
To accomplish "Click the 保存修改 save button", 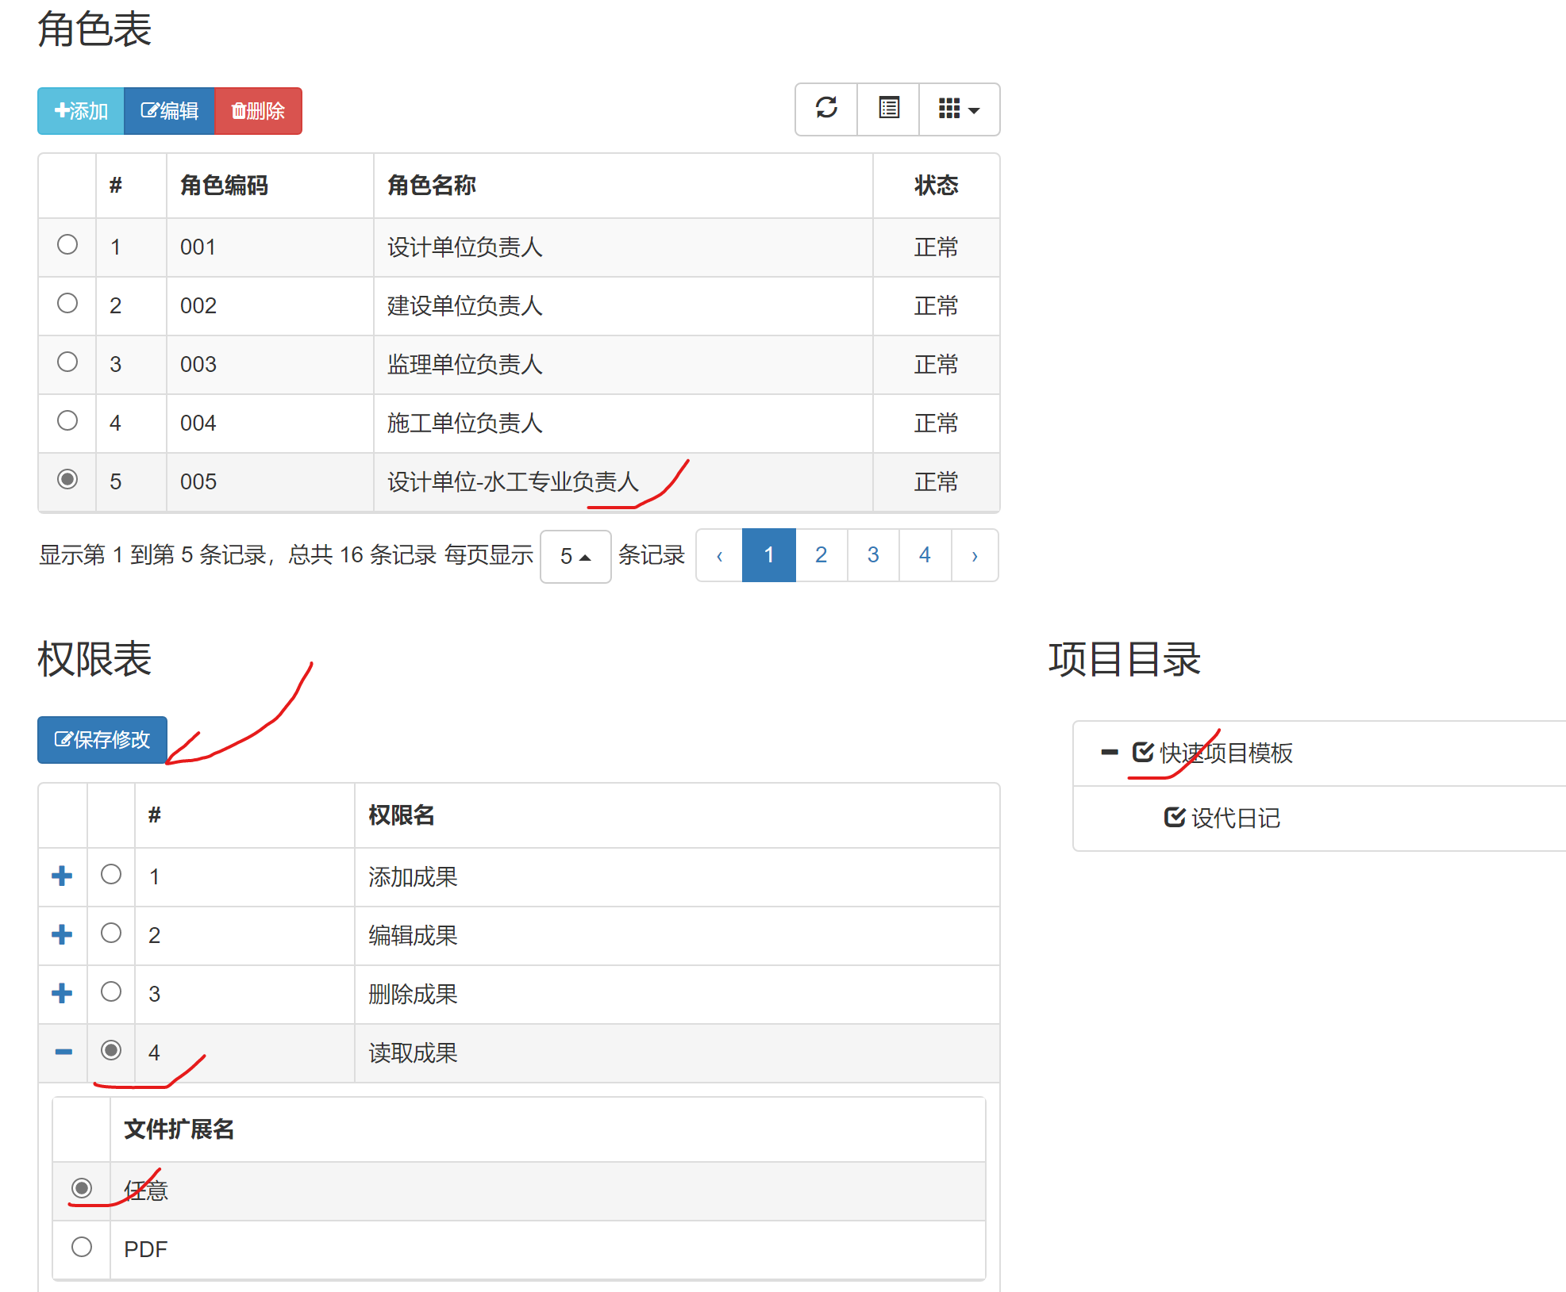I will click(x=102, y=740).
